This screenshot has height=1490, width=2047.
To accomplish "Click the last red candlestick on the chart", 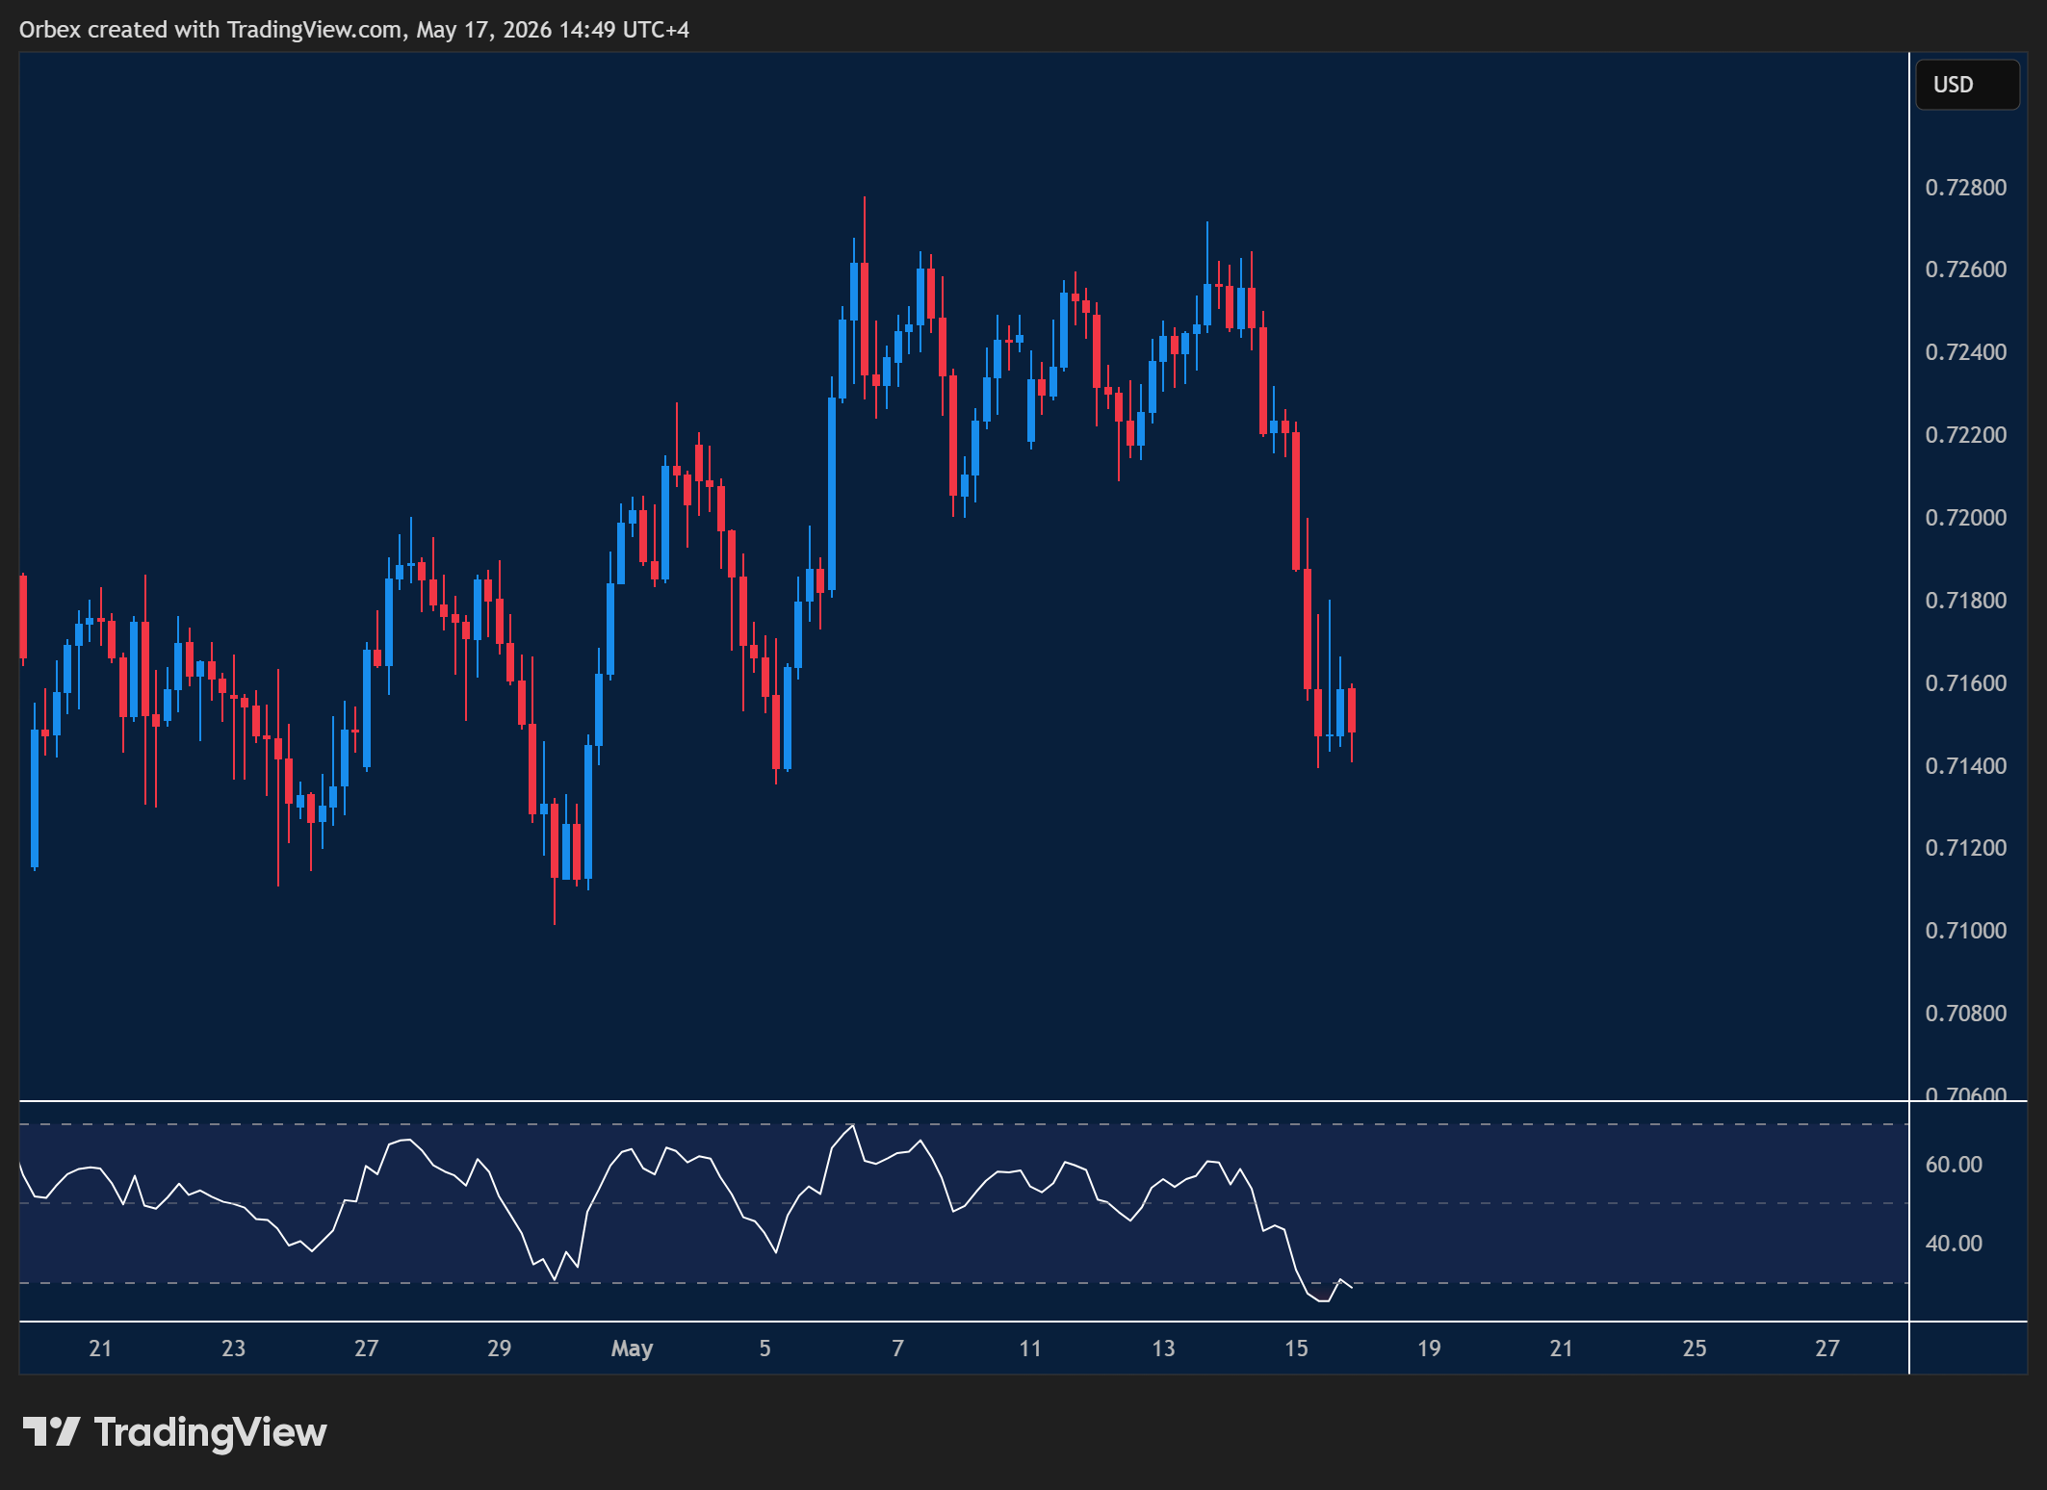I will click(1352, 710).
